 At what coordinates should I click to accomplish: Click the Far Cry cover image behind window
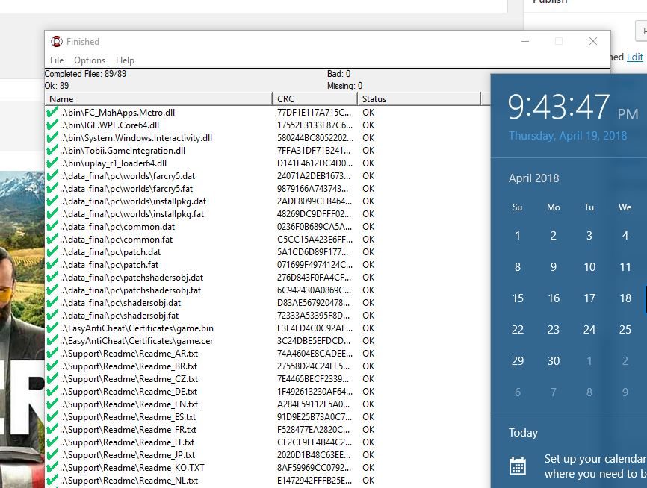[22, 329]
